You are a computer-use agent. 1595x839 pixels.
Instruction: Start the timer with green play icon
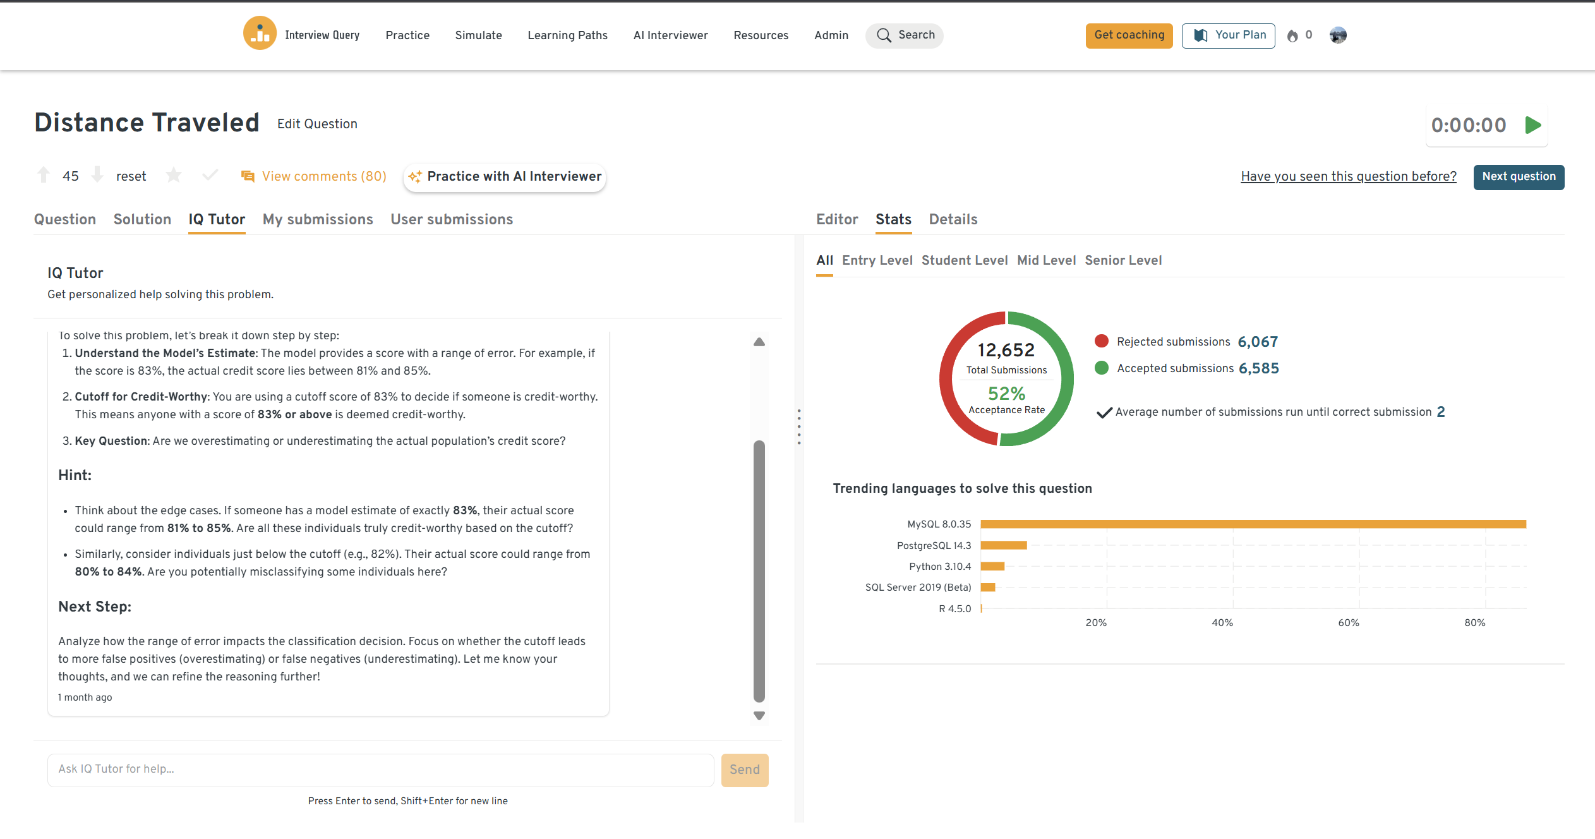point(1532,125)
